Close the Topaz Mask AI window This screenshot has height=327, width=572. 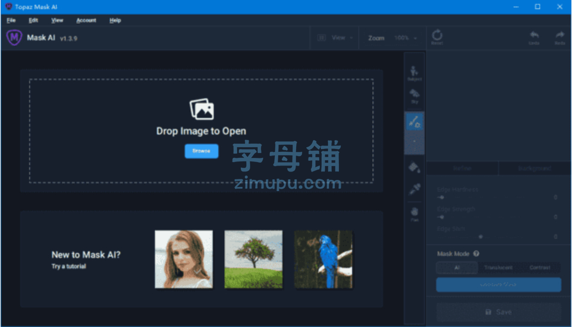pyautogui.click(x=560, y=7)
